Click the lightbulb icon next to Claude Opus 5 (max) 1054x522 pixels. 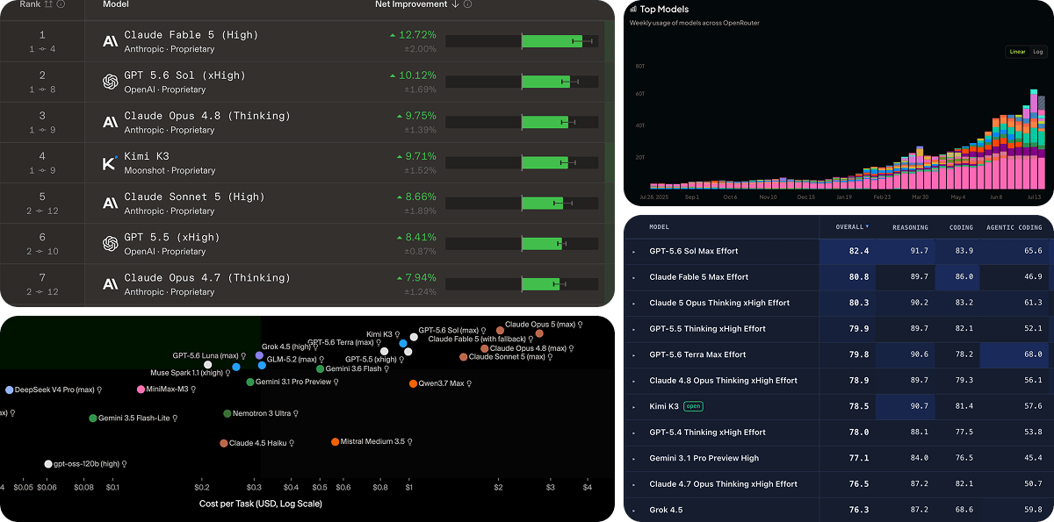coord(580,325)
